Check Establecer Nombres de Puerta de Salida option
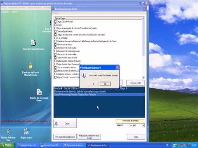 pyautogui.click(x=55, y=41)
